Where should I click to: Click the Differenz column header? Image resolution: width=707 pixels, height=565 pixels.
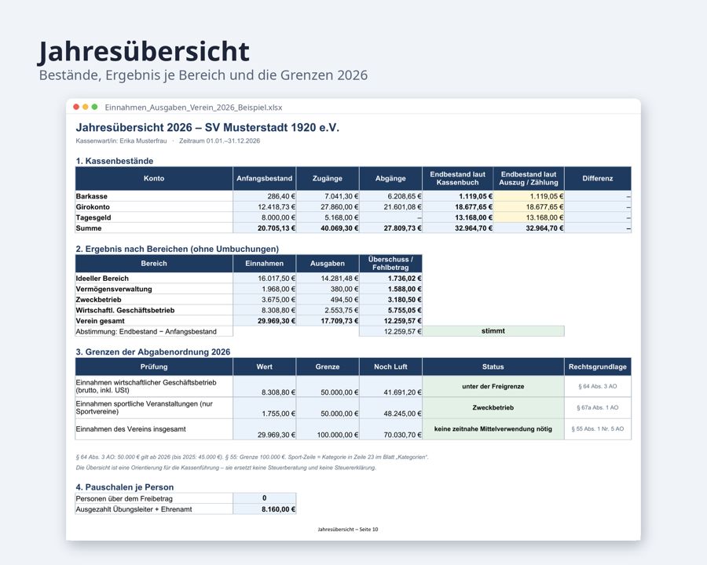pos(598,178)
